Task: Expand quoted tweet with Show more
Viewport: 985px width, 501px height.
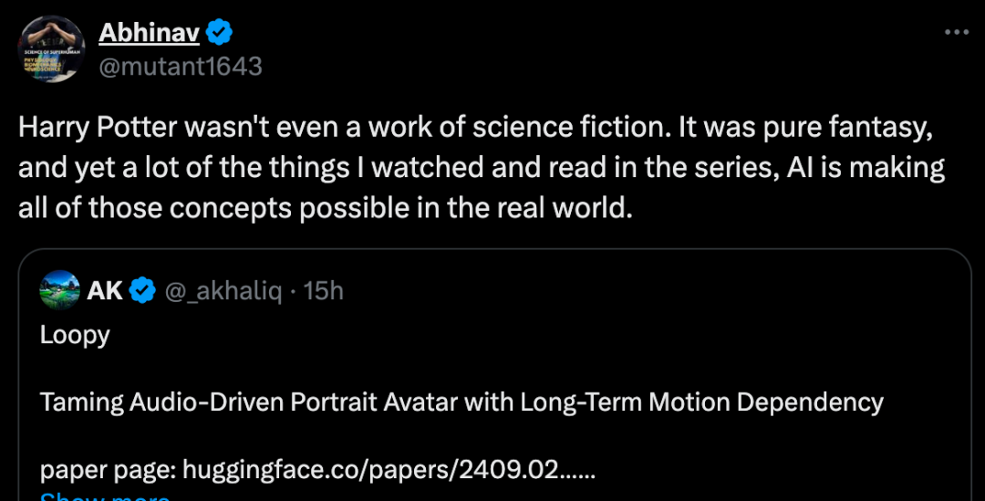Action: (x=105, y=497)
